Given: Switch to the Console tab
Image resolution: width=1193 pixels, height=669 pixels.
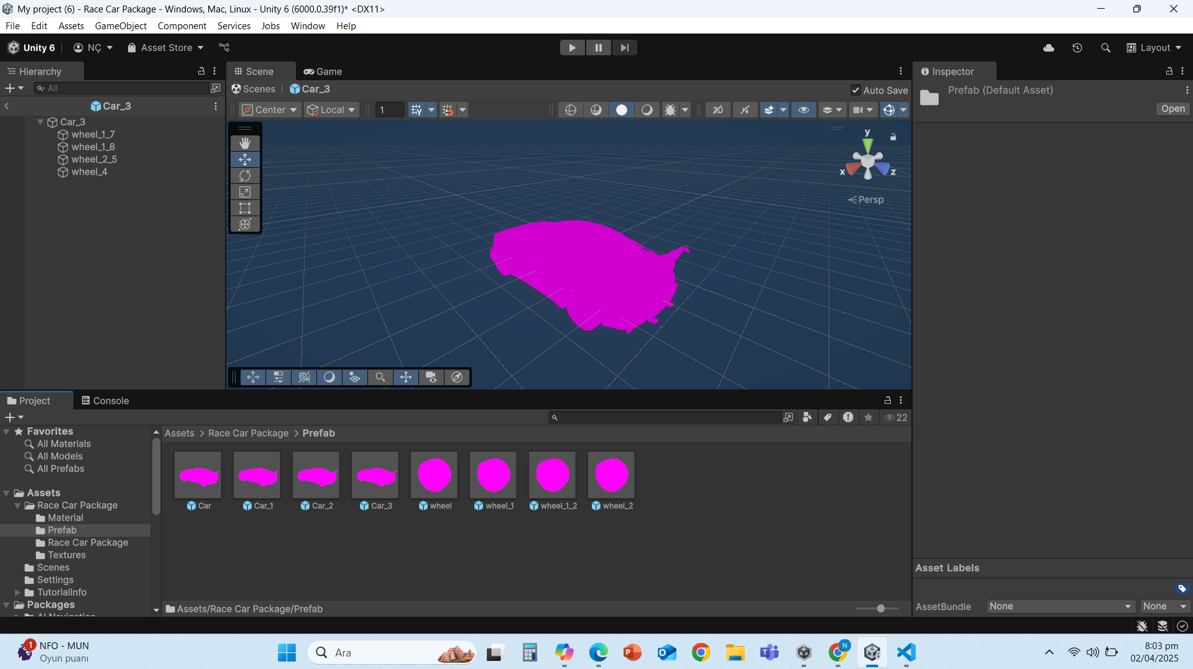Looking at the screenshot, I should [105, 401].
